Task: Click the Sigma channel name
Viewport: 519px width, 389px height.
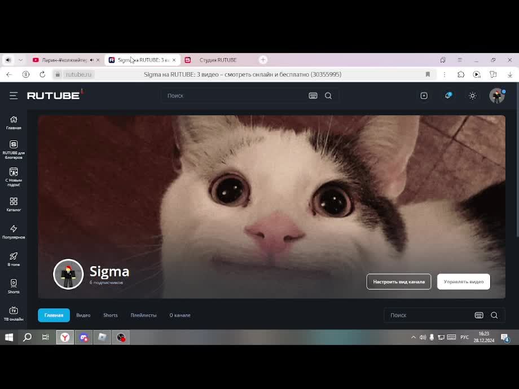Action: 109,272
